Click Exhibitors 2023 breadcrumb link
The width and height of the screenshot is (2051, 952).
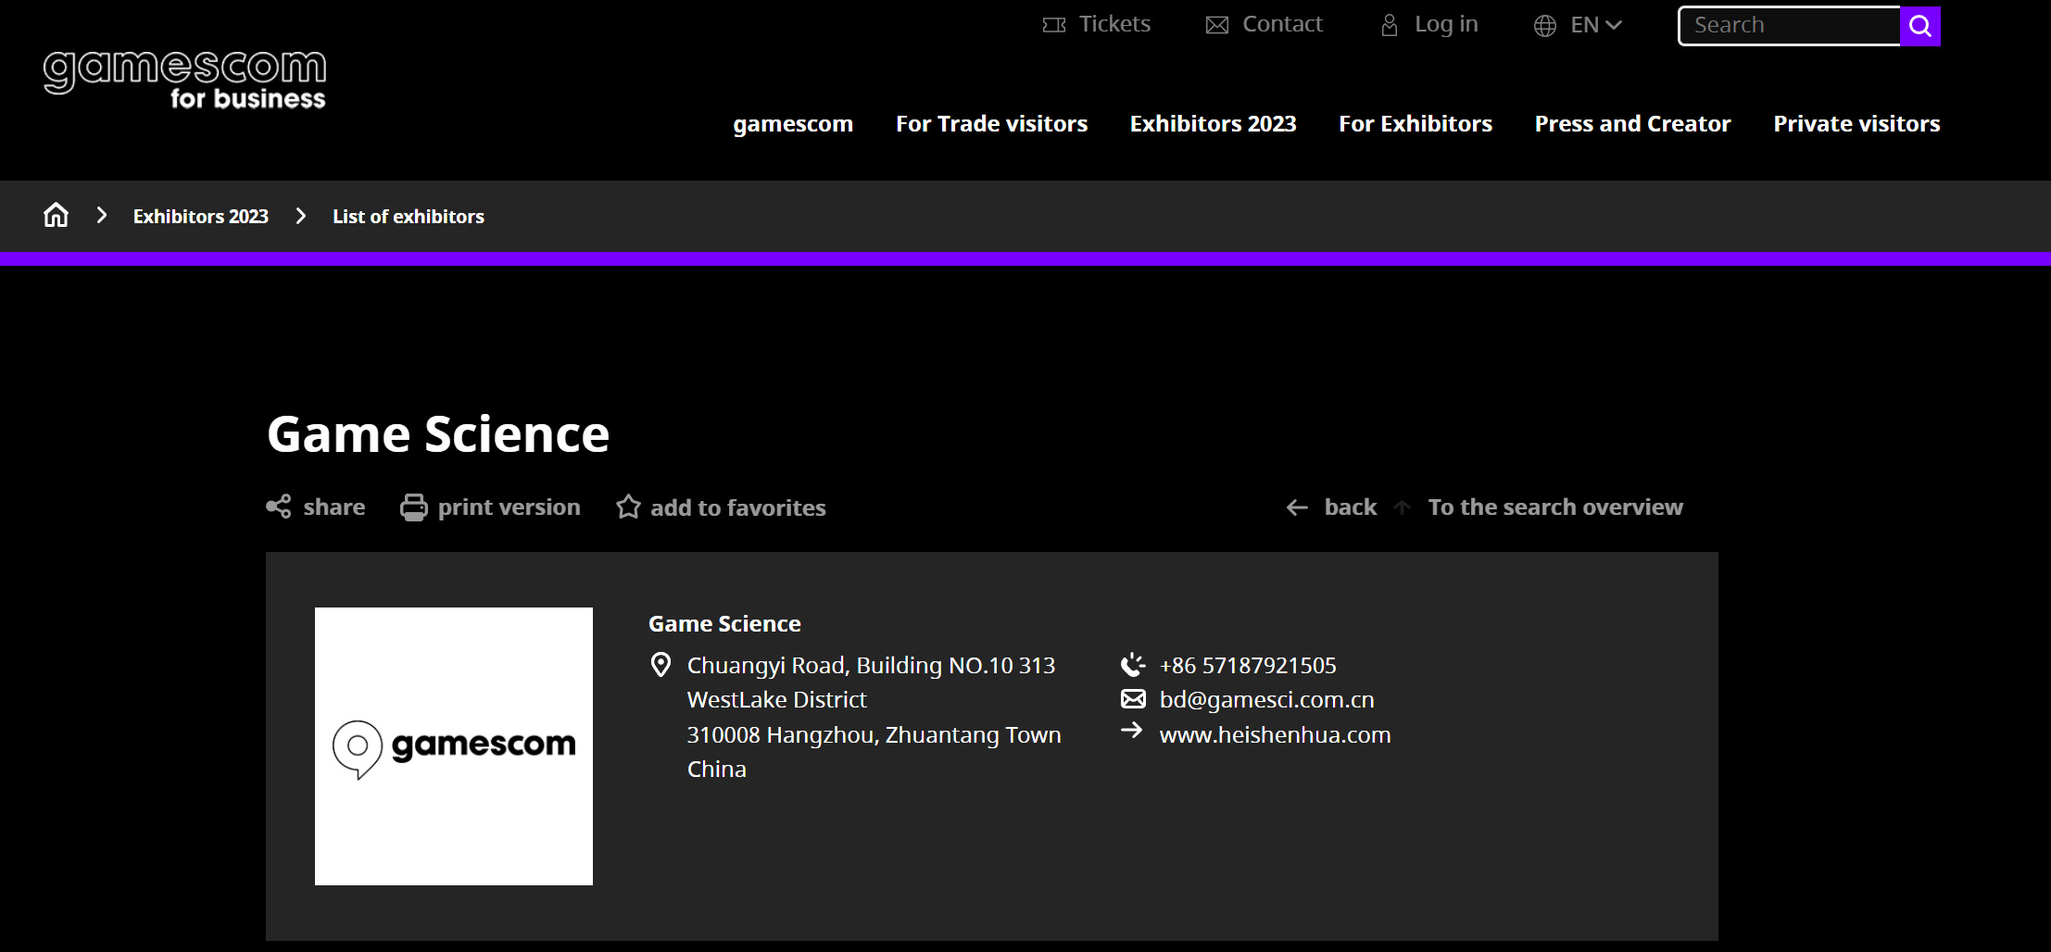click(x=201, y=217)
